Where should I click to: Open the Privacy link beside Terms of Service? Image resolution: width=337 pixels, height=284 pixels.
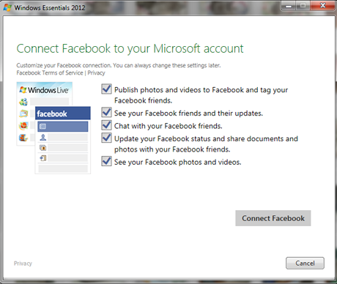(96, 72)
